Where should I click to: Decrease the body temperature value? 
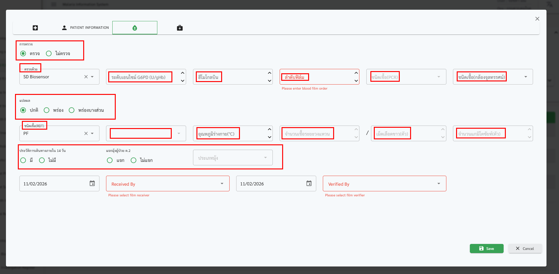[269, 137]
